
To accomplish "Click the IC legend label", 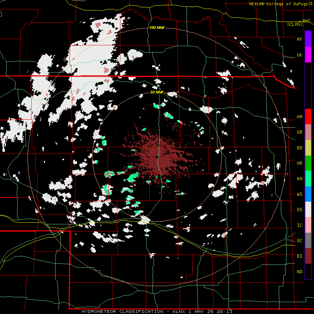I will pyautogui.click(x=299, y=225).
